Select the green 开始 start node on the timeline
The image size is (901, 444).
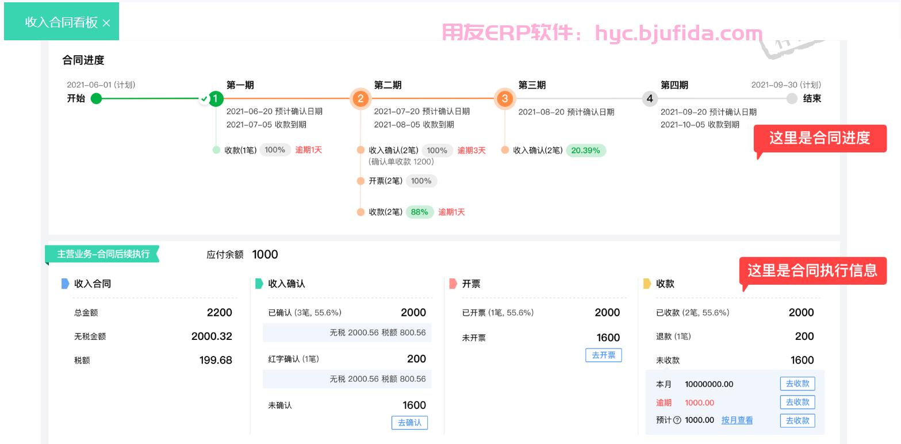click(x=97, y=99)
